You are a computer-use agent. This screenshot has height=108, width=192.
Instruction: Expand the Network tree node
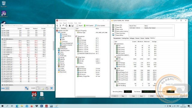(x=57, y=59)
